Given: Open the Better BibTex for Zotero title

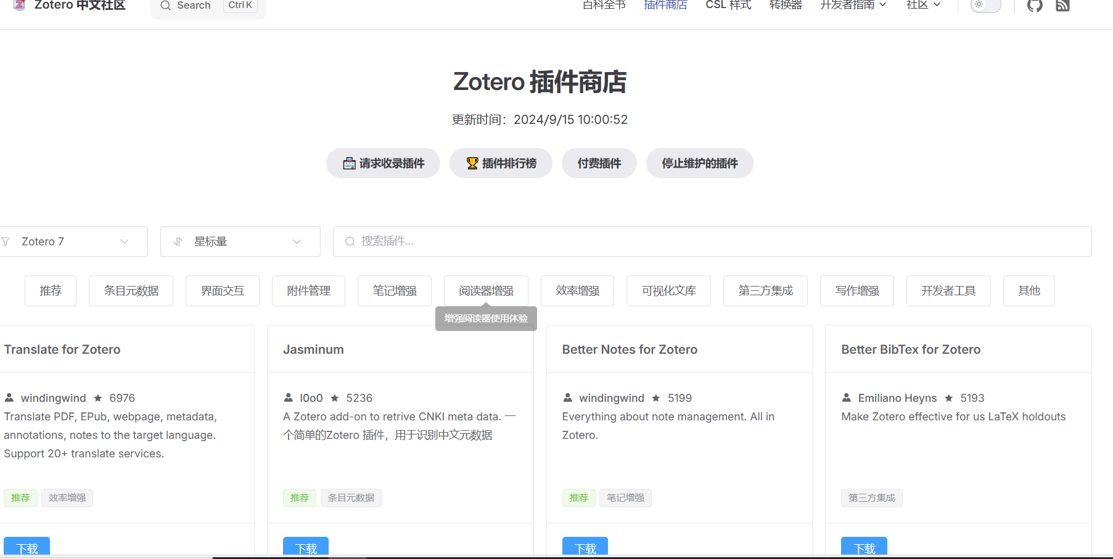Looking at the screenshot, I should pos(911,349).
